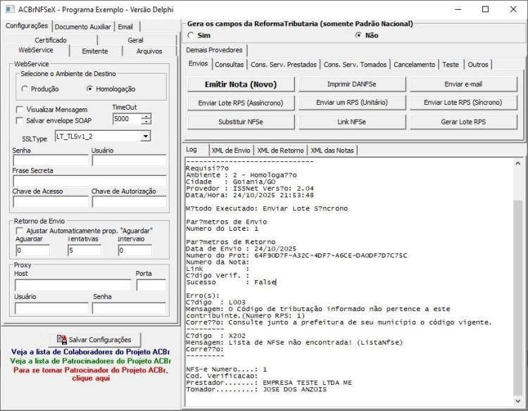This screenshot has width=528, height=411.
Task: Click the become Patrocinador clique aqui link
Action: pos(91,374)
